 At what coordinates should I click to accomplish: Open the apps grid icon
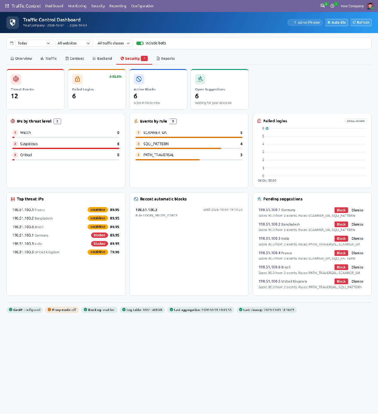pyautogui.click(x=7, y=6)
